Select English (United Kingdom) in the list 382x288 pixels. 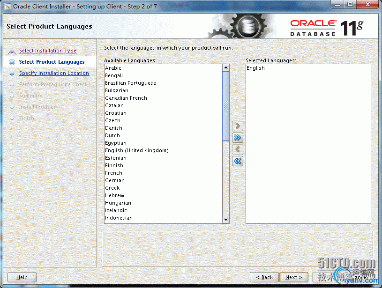click(x=163, y=150)
